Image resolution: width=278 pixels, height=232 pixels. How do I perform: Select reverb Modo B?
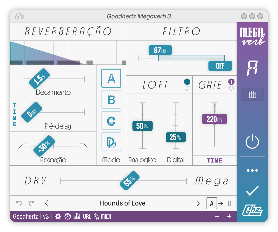pos(111,99)
